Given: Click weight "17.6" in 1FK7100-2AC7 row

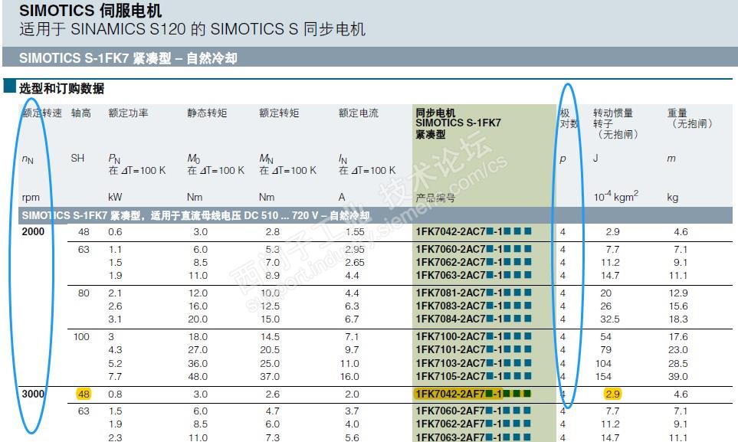Looking at the screenshot, I should pyautogui.click(x=678, y=336).
